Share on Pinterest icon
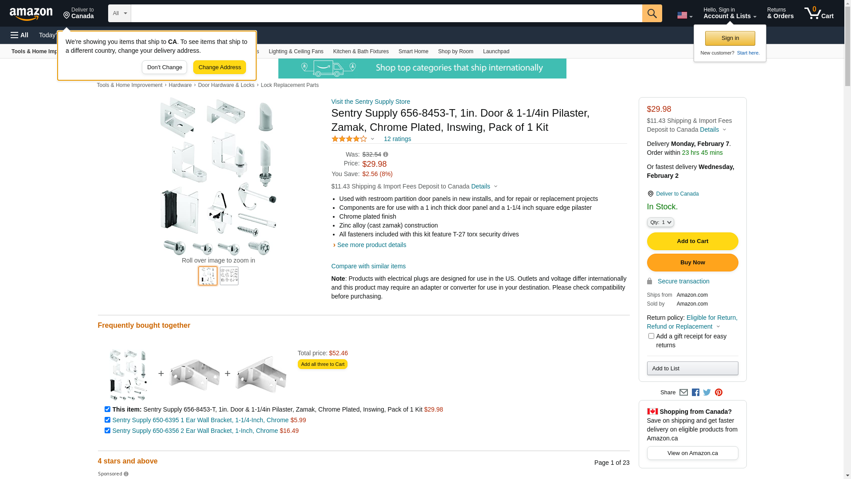This screenshot has height=479, width=851. tap(718, 393)
